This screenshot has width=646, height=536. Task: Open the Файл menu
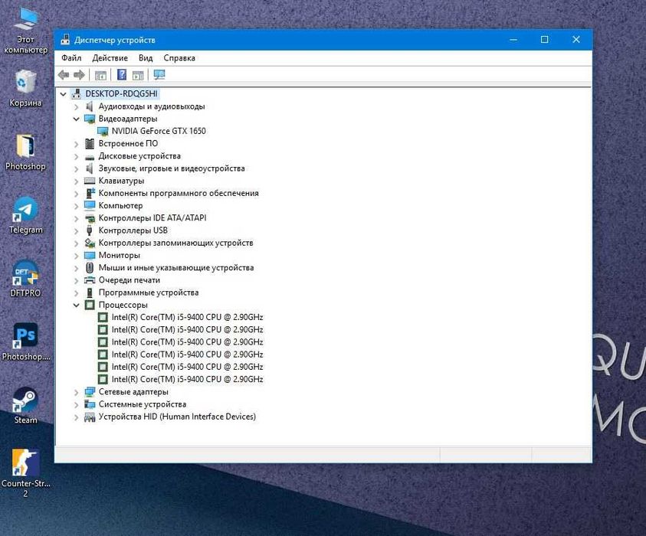pyautogui.click(x=71, y=57)
